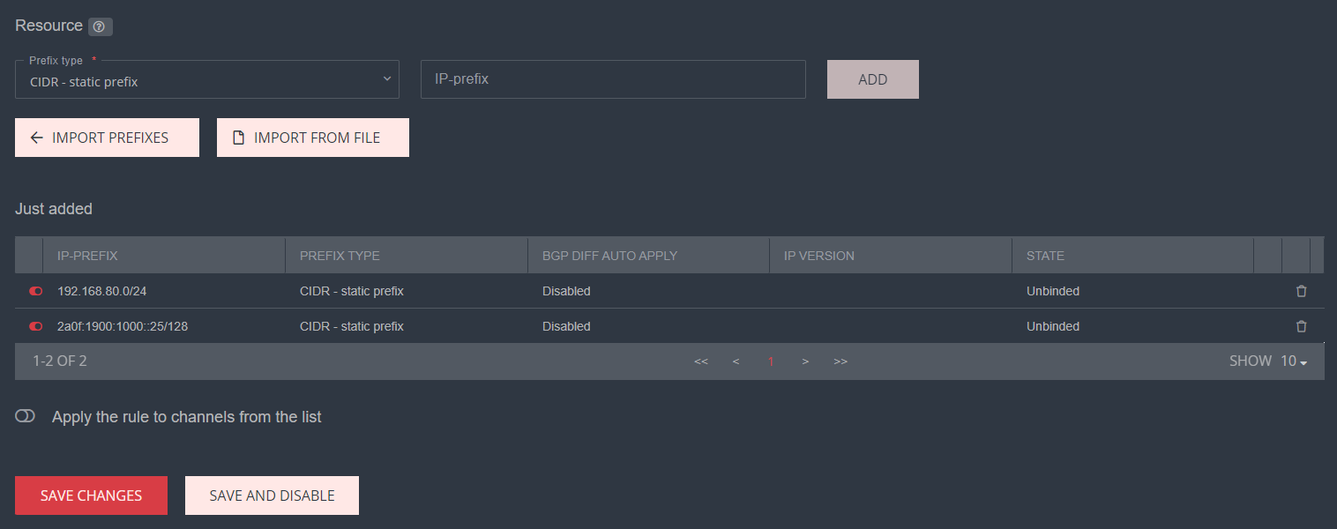Sort by the STATE column header

[1045, 256]
